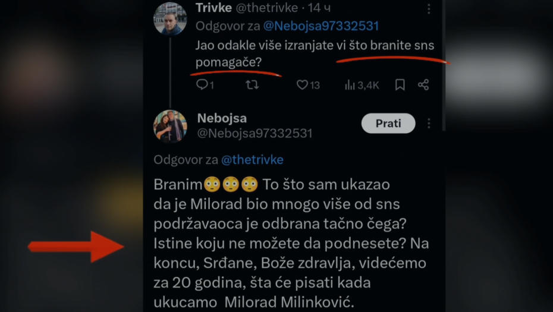Click the @Nebojsa97332531 mention in Trivke's reply
553x312 pixels.
pos(321,26)
